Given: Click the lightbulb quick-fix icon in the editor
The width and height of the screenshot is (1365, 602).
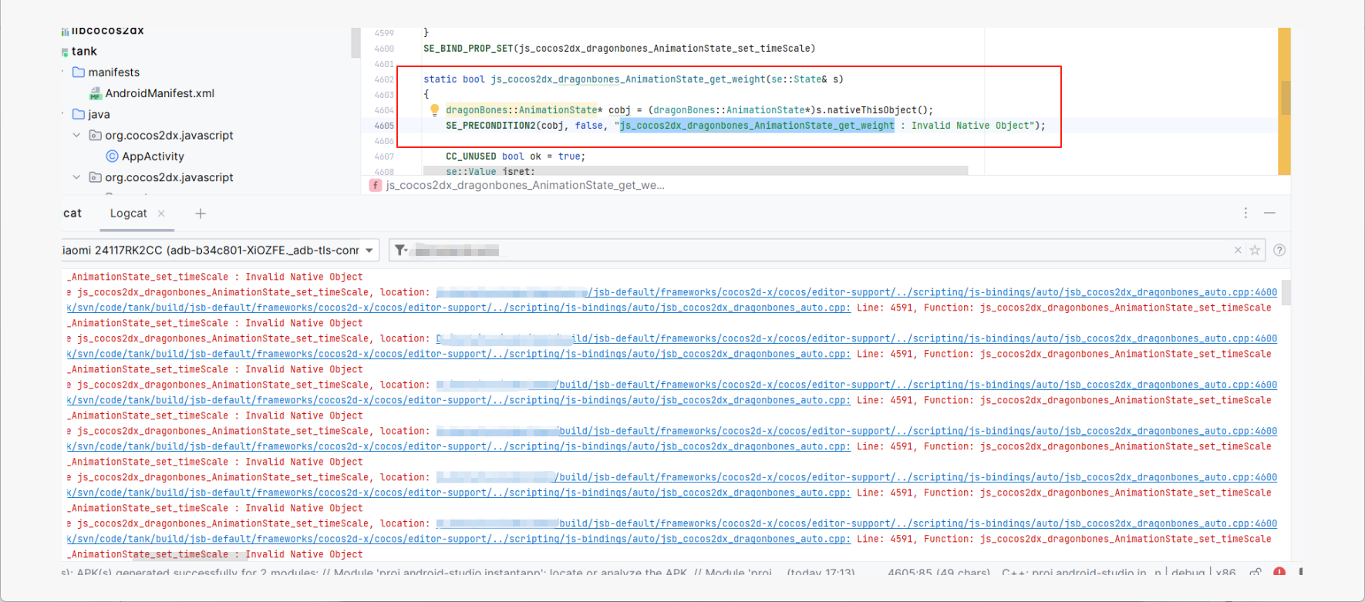Looking at the screenshot, I should [x=434, y=110].
